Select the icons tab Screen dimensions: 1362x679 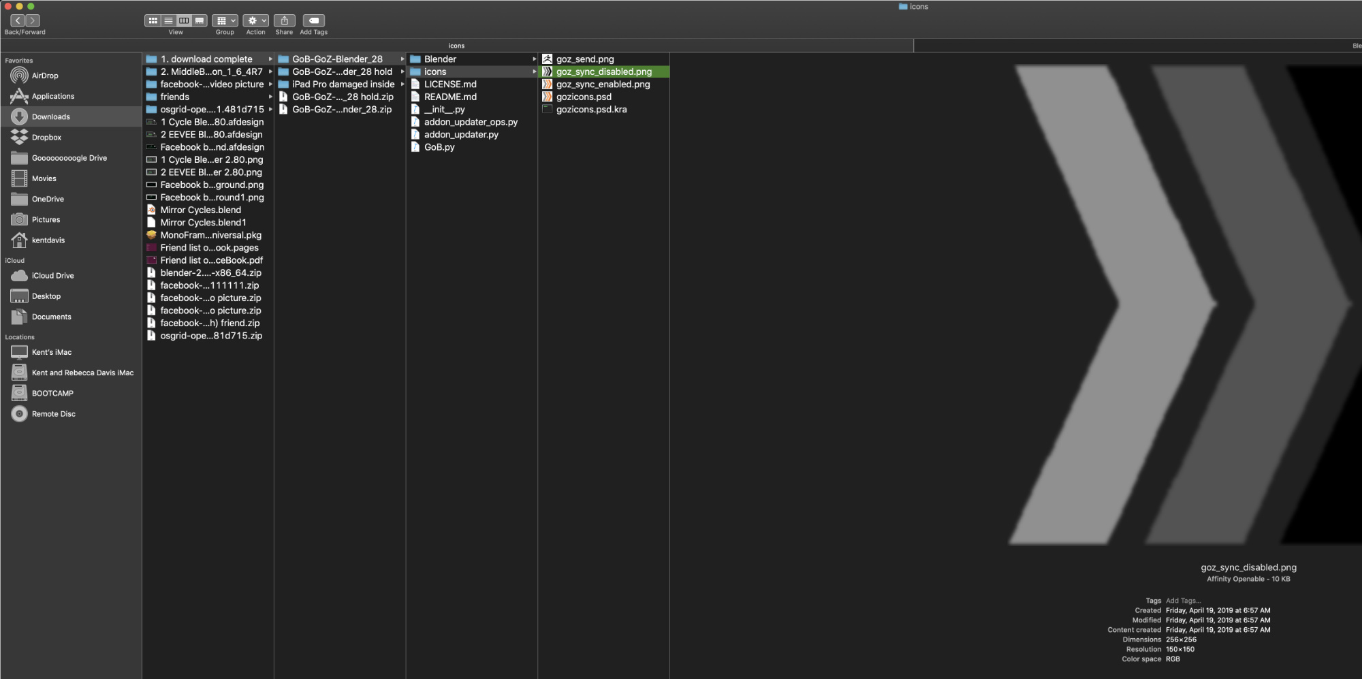click(x=456, y=46)
